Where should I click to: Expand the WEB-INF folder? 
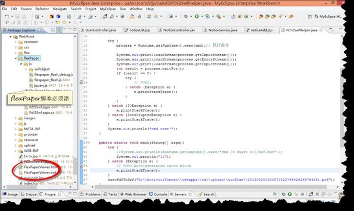(x=16, y=151)
